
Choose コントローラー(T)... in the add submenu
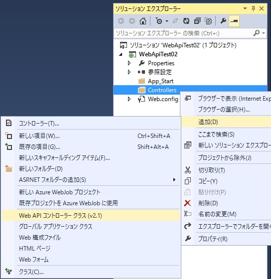[91, 123]
